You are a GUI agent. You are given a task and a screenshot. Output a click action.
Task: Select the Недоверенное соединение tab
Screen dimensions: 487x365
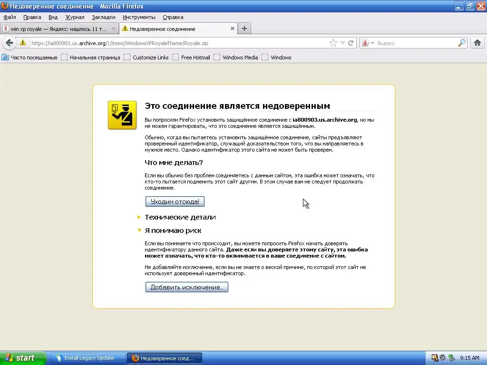point(178,29)
